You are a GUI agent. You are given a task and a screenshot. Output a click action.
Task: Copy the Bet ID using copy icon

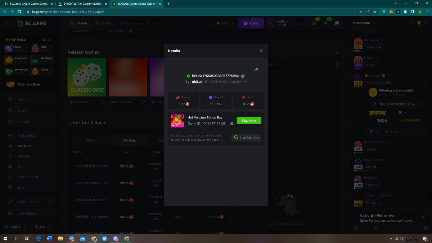coord(243,76)
